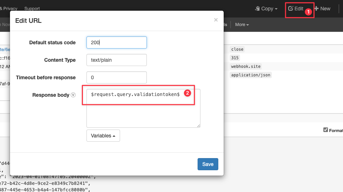Click the Copy clipboard icon in top bar
Viewport: 343px width, 192px height.
coord(258,9)
